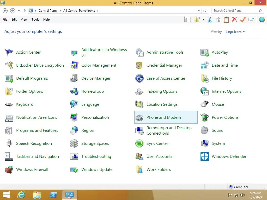Click the red X Delete toolbar icon
Image resolution: width=267 pixels, height=200 pixels.
(x=234, y=19)
